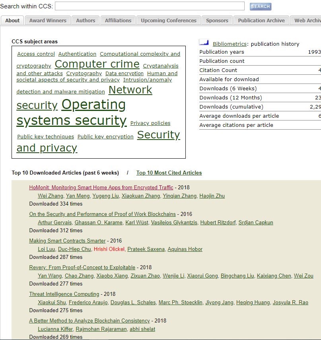The height and width of the screenshot is (340, 321).
Task: Click author Wei Zou
Action: pyautogui.click(x=303, y=276)
